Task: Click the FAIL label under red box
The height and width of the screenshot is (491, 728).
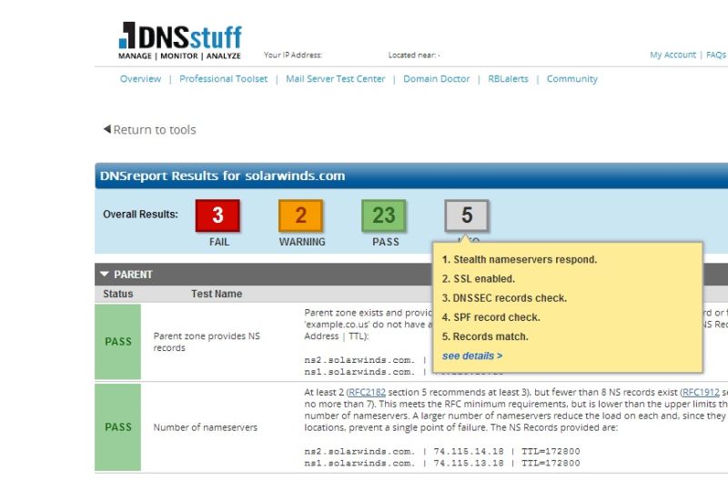Action: (x=219, y=242)
